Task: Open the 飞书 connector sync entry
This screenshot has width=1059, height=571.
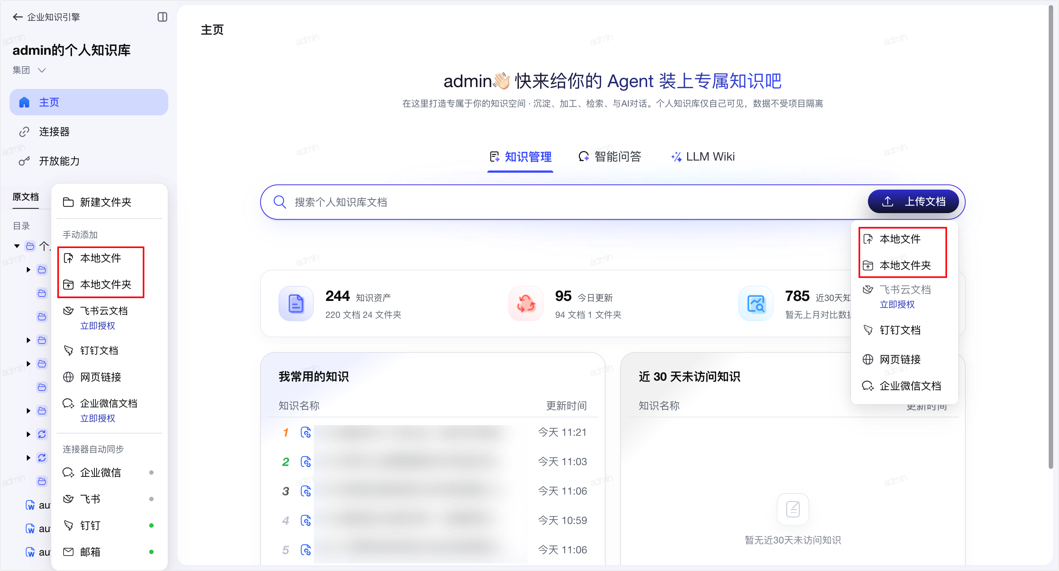Action: (109, 499)
